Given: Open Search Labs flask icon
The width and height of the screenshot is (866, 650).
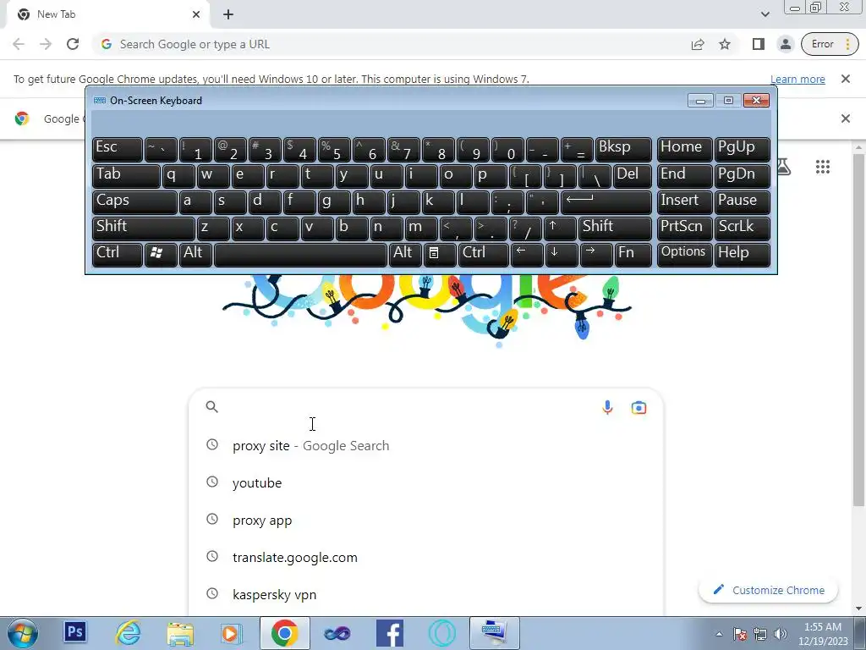Looking at the screenshot, I should (x=784, y=167).
